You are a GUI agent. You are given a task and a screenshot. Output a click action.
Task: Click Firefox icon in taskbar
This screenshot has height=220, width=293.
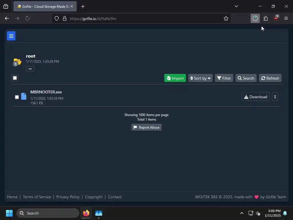[86, 213]
